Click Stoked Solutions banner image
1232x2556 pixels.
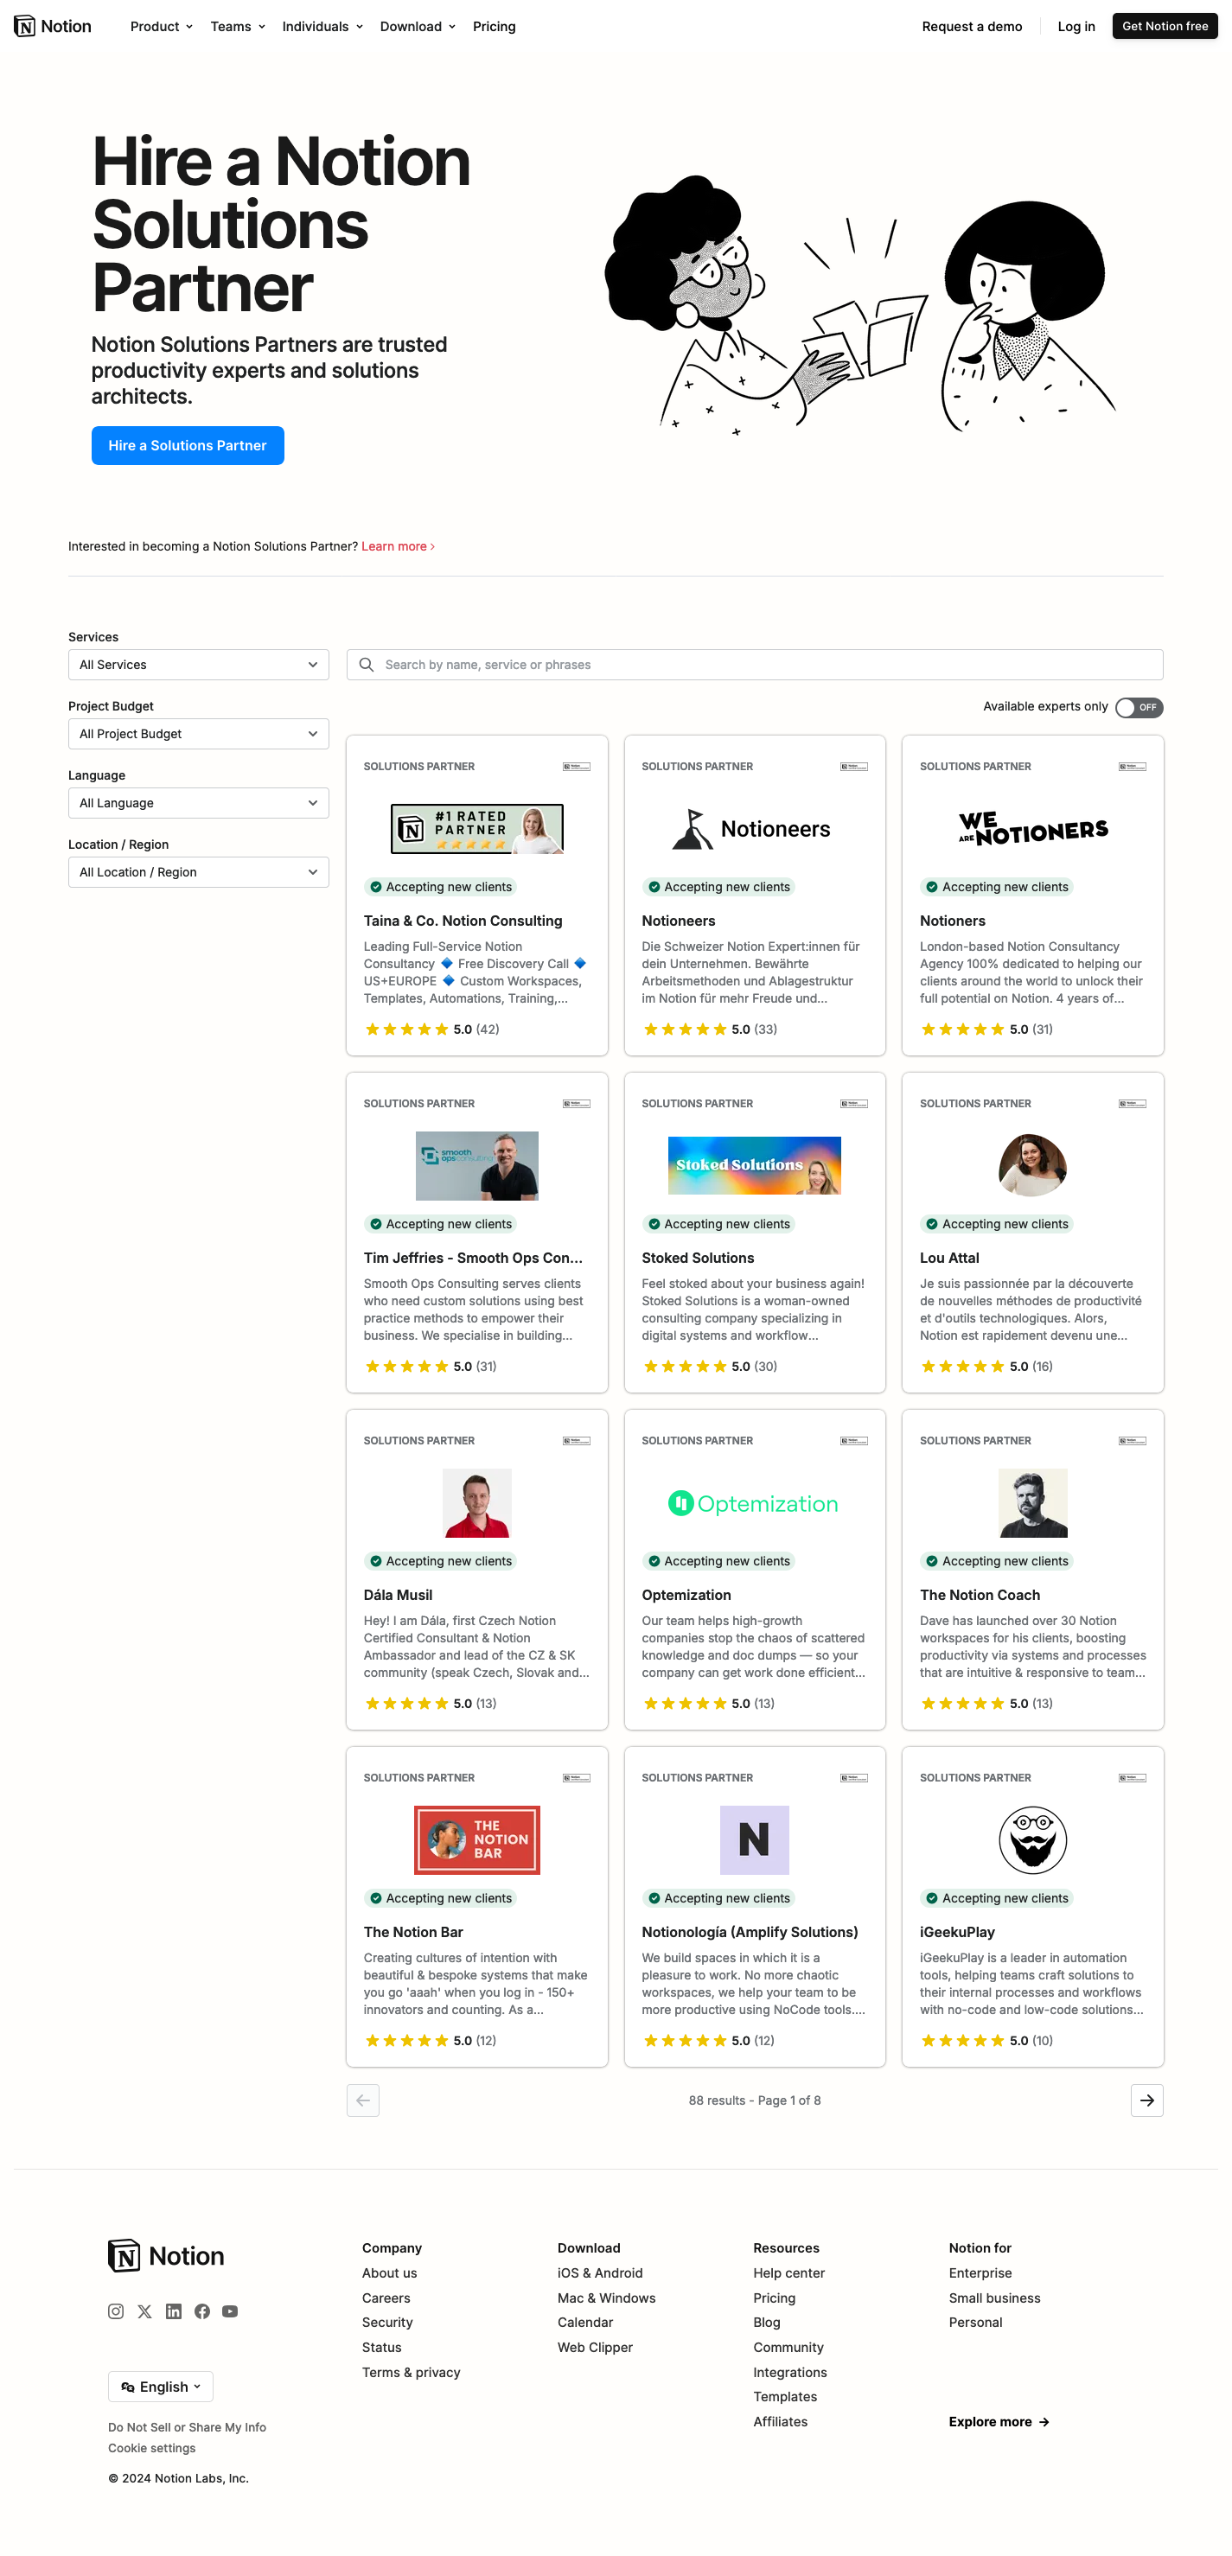click(755, 1165)
